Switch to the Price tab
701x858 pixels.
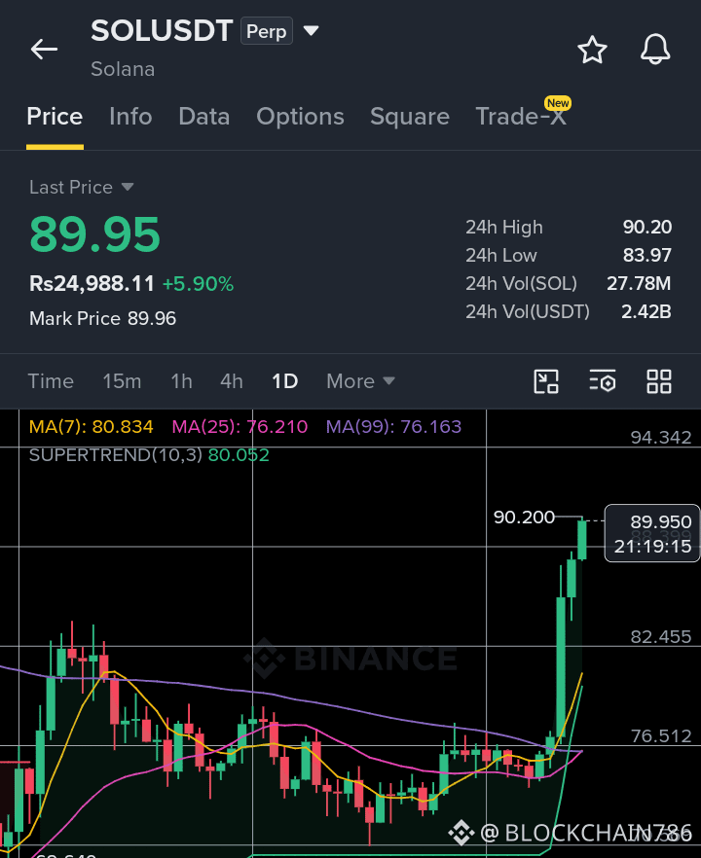point(55,117)
